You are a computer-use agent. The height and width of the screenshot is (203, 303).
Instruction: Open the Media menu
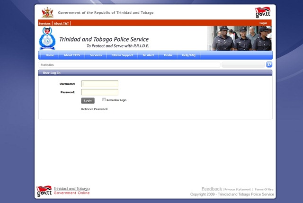(x=168, y=55)
